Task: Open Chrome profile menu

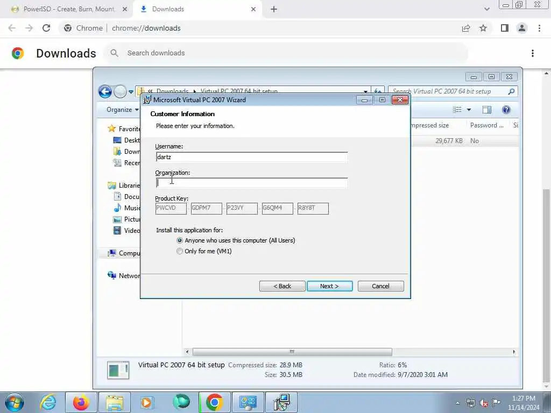Action: tap(522, 28)
